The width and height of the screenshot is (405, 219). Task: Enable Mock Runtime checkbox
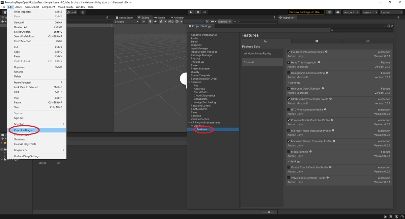tap(289, 152)
